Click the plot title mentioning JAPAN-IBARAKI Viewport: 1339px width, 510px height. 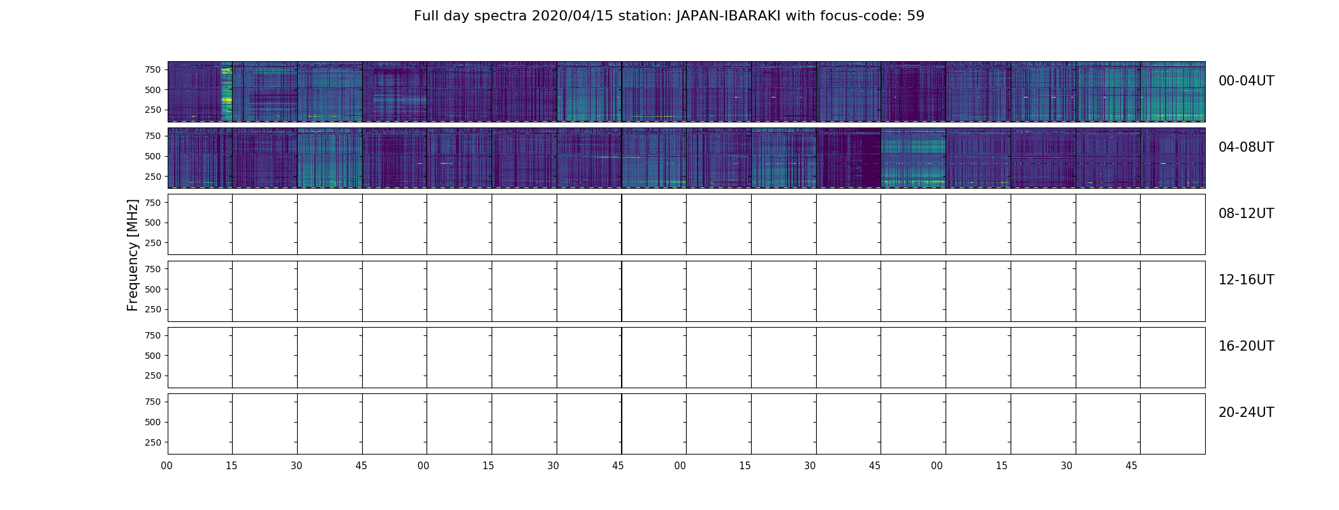(669, 16)
